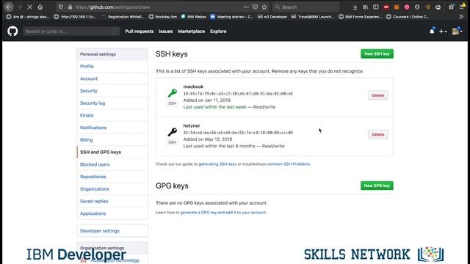Image resolution: width=470 pixels, height=264 pixels.
Task: Go back with the browser back arrow
Action: (x=9, y=7)
